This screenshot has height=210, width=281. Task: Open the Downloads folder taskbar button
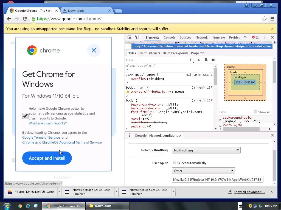(x=107, y=206)
